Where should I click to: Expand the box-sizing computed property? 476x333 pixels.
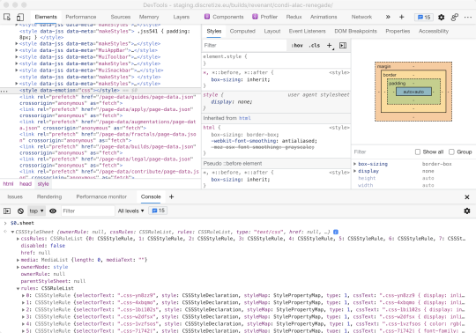[354, 164]
